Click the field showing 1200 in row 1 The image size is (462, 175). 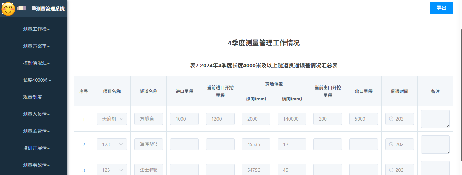coord(220,119)
